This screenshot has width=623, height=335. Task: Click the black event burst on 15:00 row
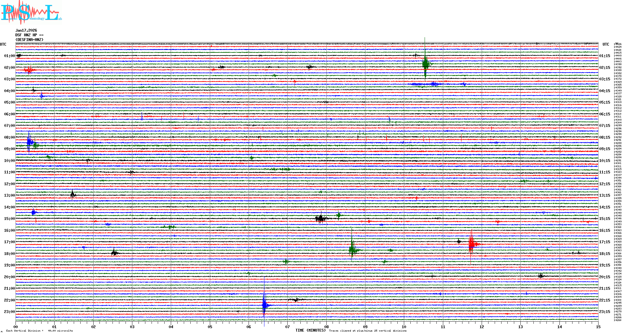coord(320,218)
